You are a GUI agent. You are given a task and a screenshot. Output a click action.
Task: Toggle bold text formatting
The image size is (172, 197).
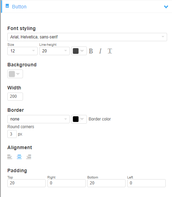(x=91, y=51)
